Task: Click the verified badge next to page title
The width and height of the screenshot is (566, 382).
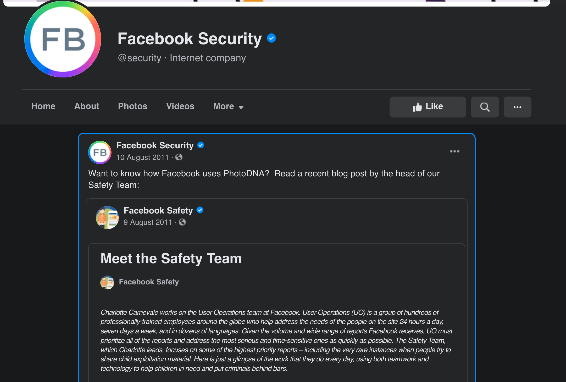Action: [271, 38]
